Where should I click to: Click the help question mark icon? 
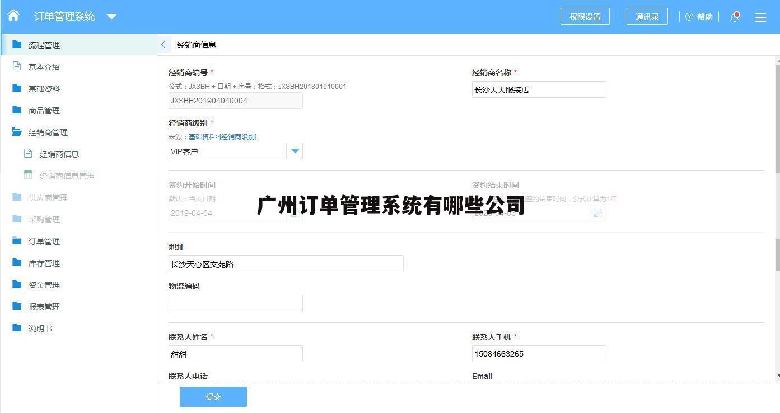pyautogui.click(x=689, y=17)
